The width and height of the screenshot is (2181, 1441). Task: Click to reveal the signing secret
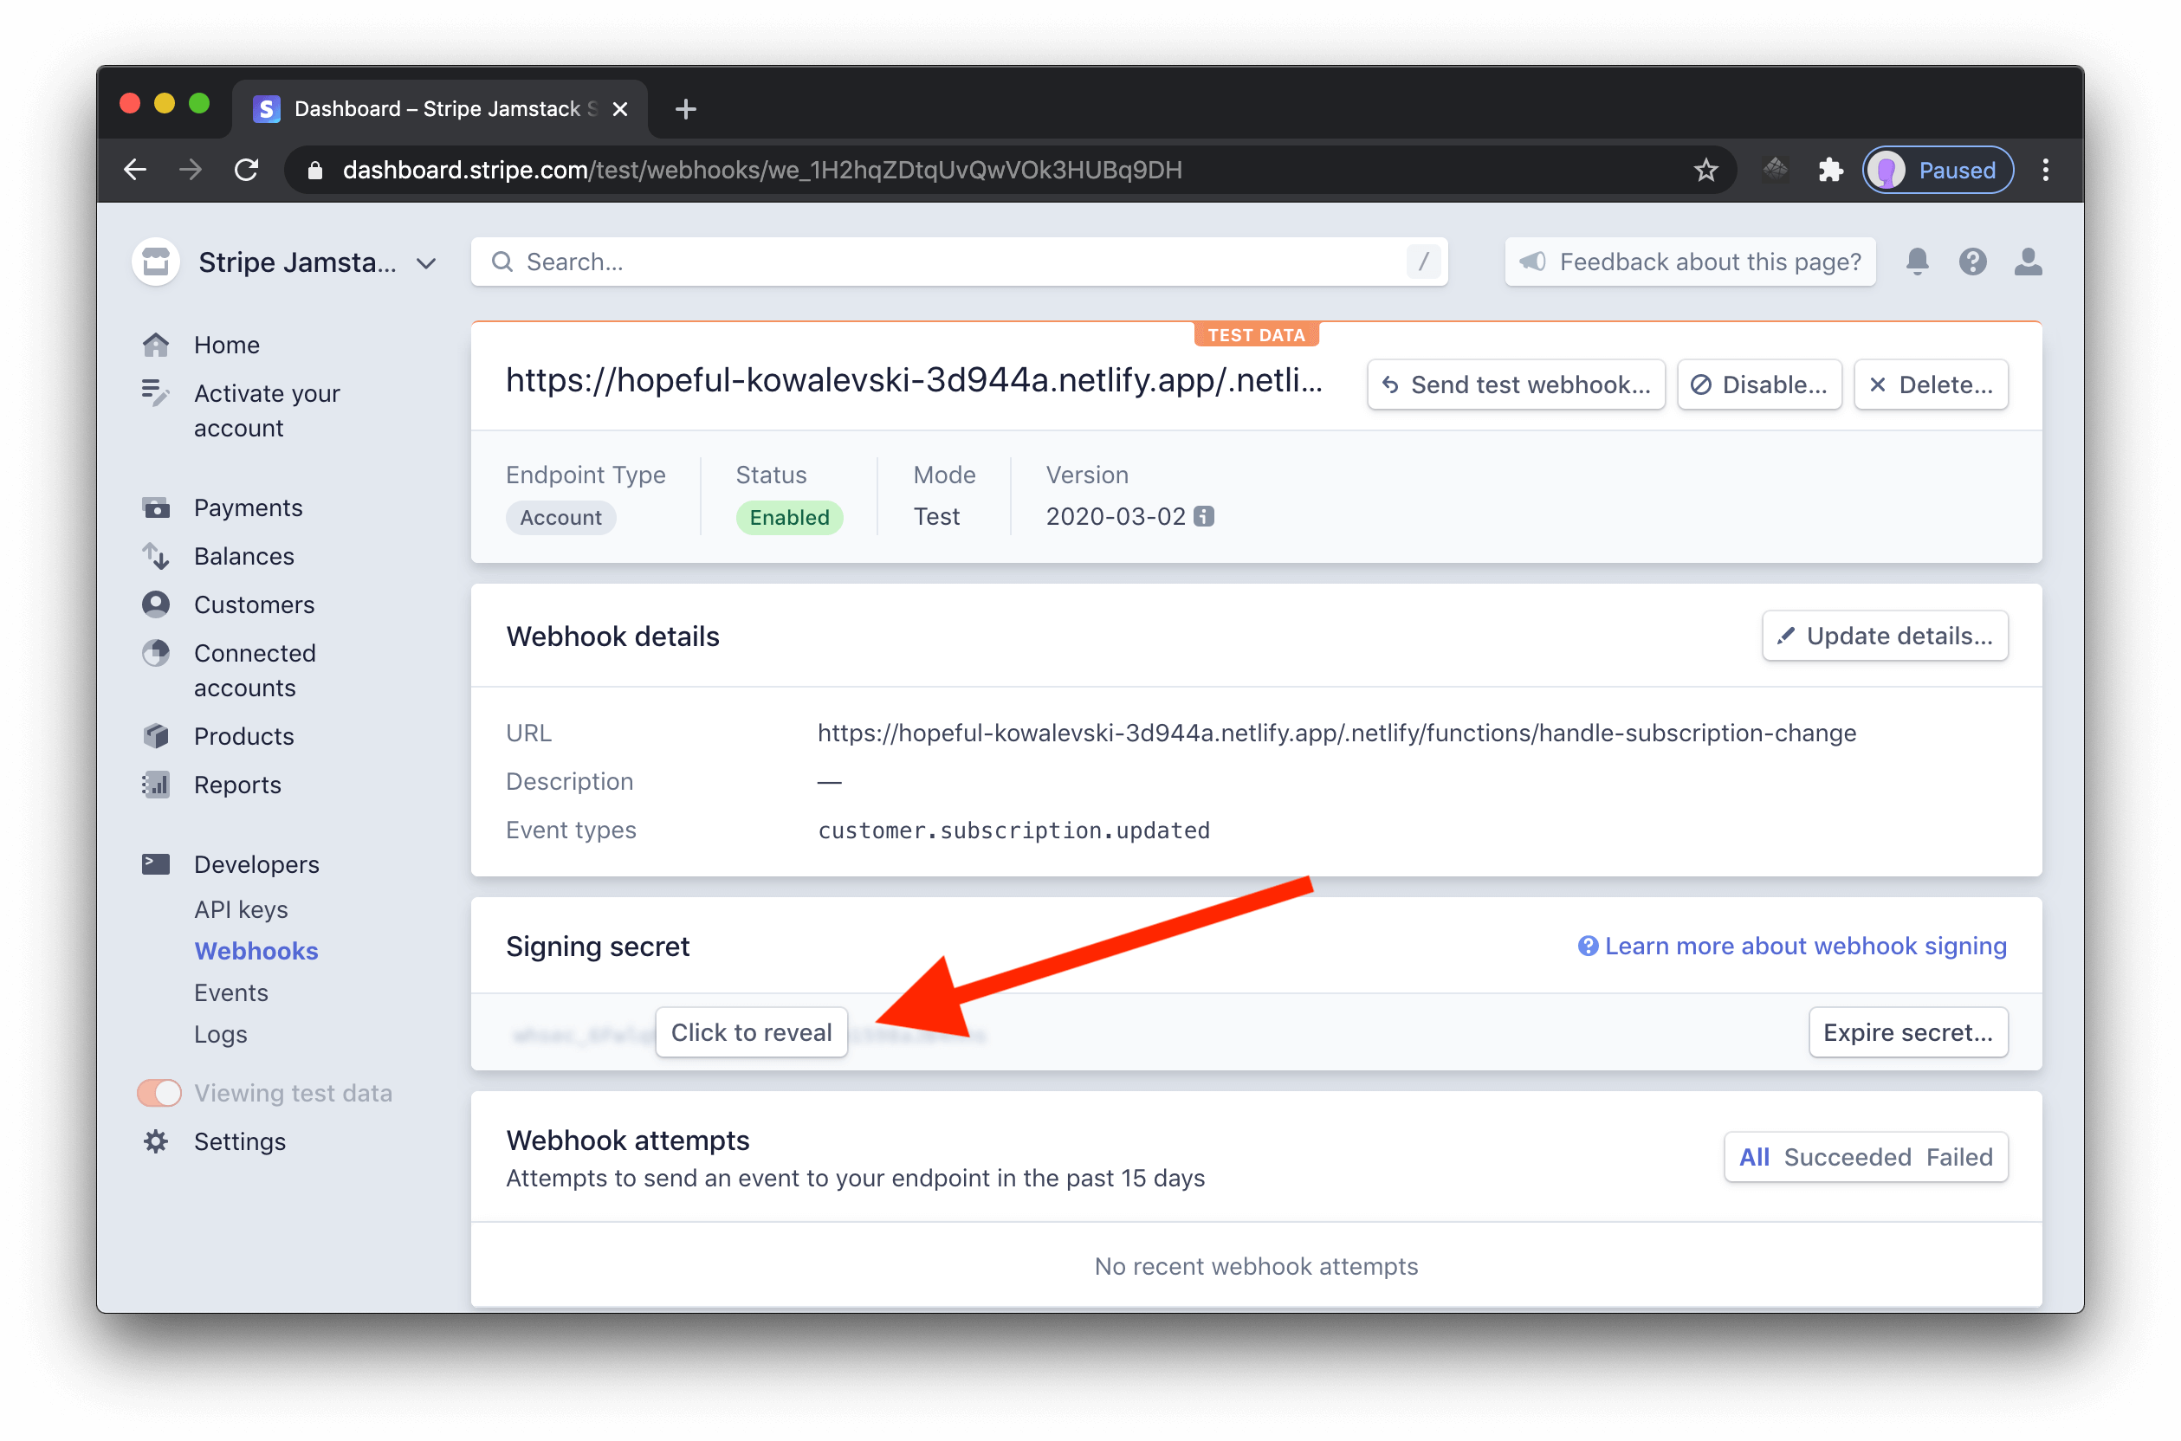click(x=751, y=1032)
